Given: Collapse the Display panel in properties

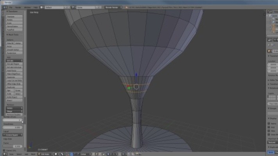Looking at the screenshot, I should (273, 118).
